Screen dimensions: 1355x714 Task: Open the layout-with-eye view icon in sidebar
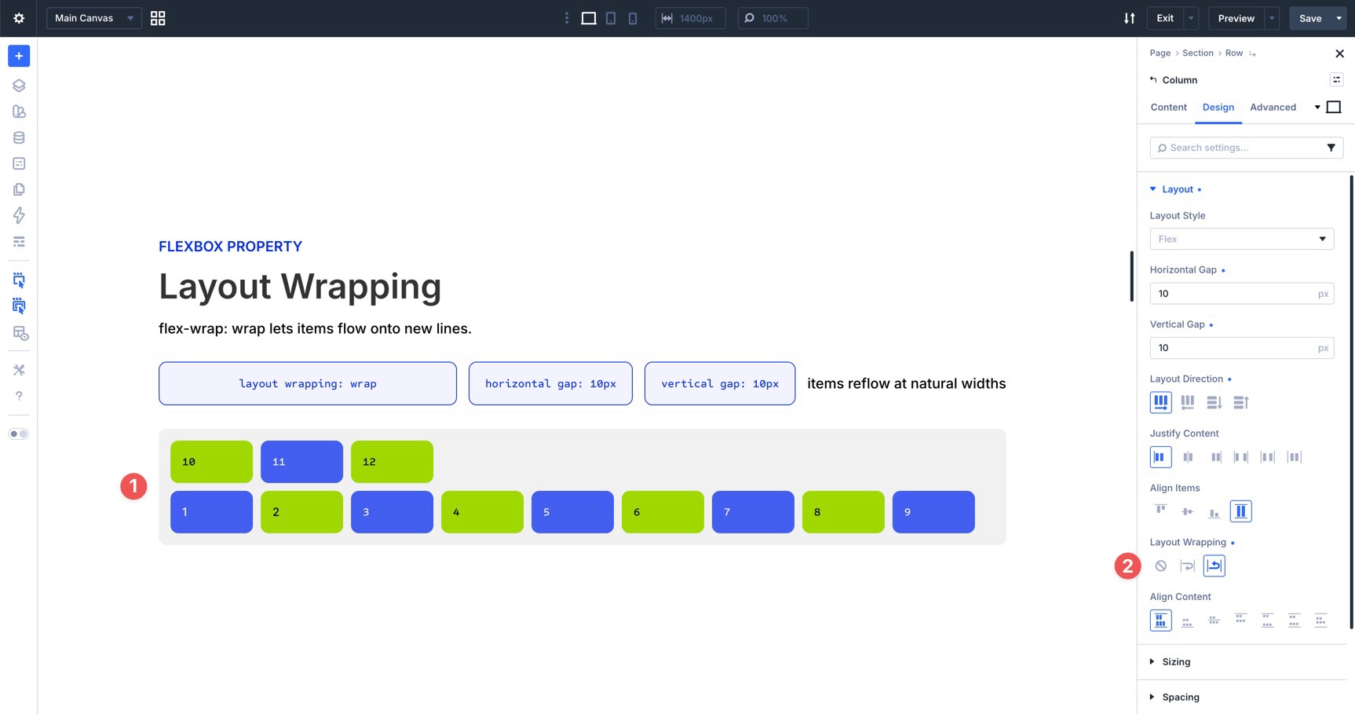click(x=20, y=334)
